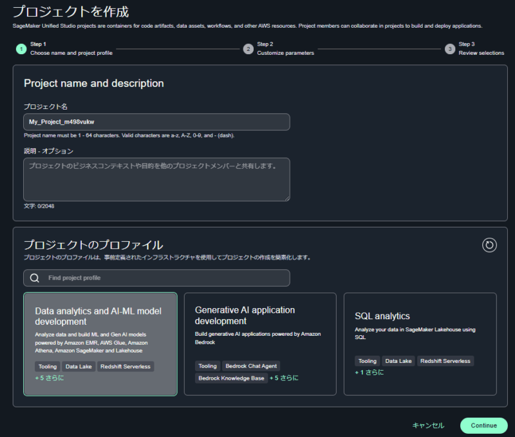Click the Data Lake tag badge
Image resolution: width=515 pixels, height=437 pixels.
tap(79, 365)
